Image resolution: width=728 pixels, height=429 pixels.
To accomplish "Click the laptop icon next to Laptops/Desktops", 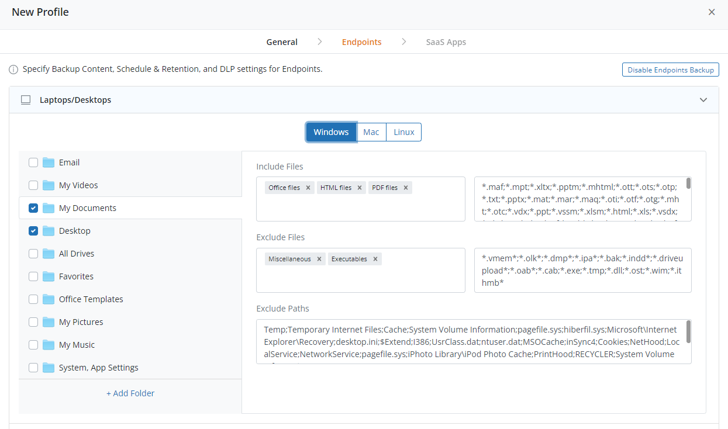I will (26, 100).
